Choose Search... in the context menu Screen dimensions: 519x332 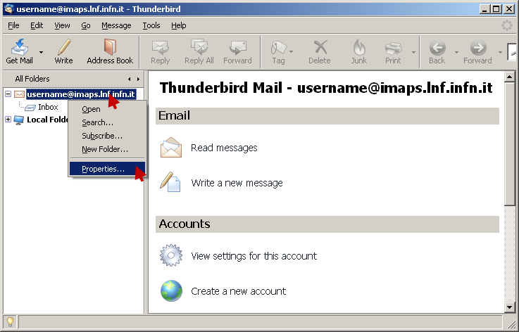[x=108, y=122]
